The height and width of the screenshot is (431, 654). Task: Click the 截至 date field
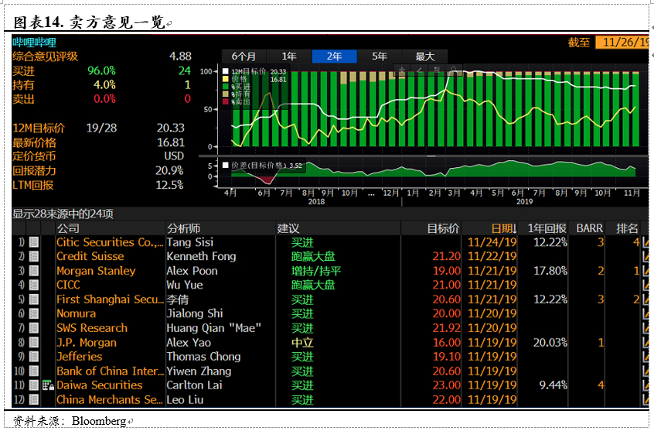click(x=621, y=43)
